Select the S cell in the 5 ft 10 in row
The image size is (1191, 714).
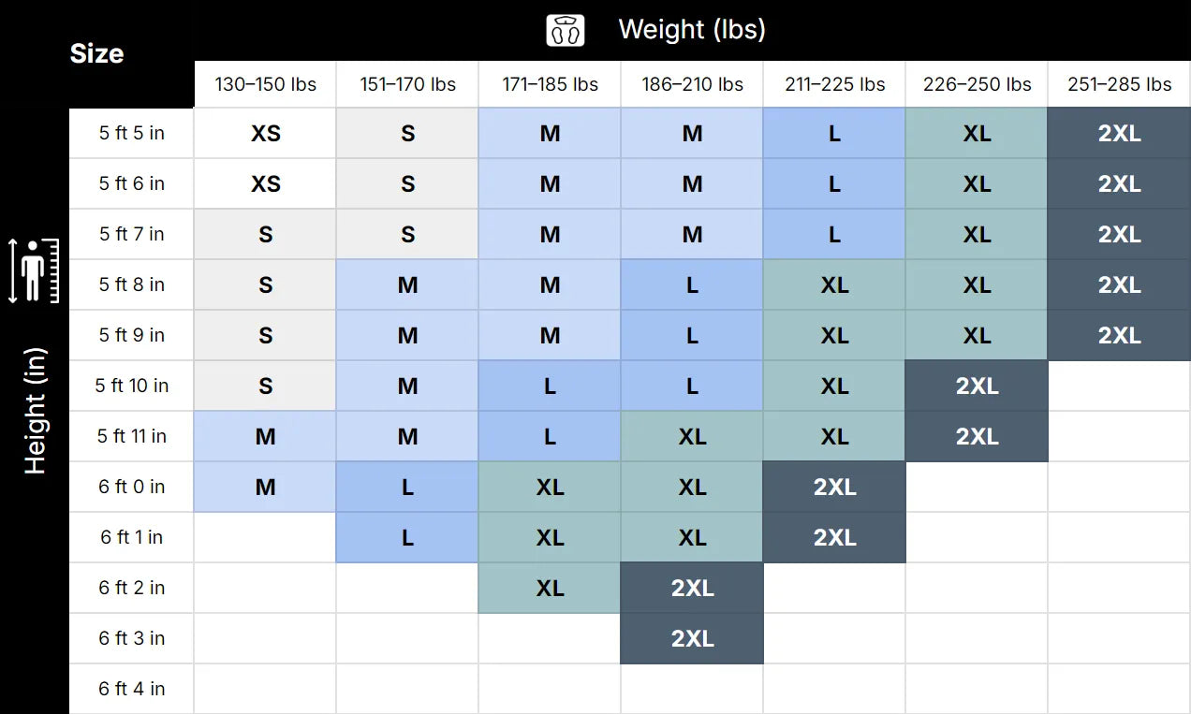pos(265,386)
